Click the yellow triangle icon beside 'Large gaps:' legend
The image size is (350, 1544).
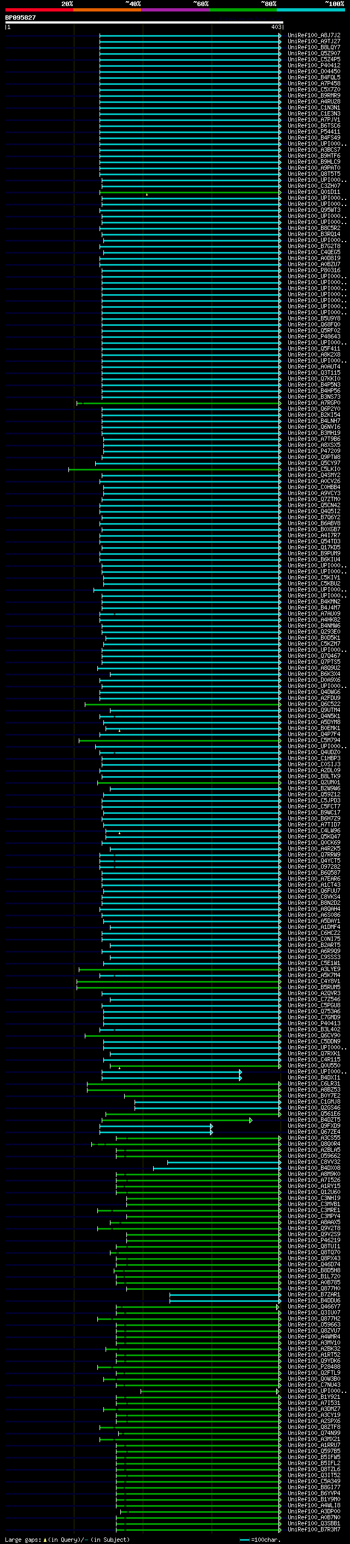(x=45, y=1540)
